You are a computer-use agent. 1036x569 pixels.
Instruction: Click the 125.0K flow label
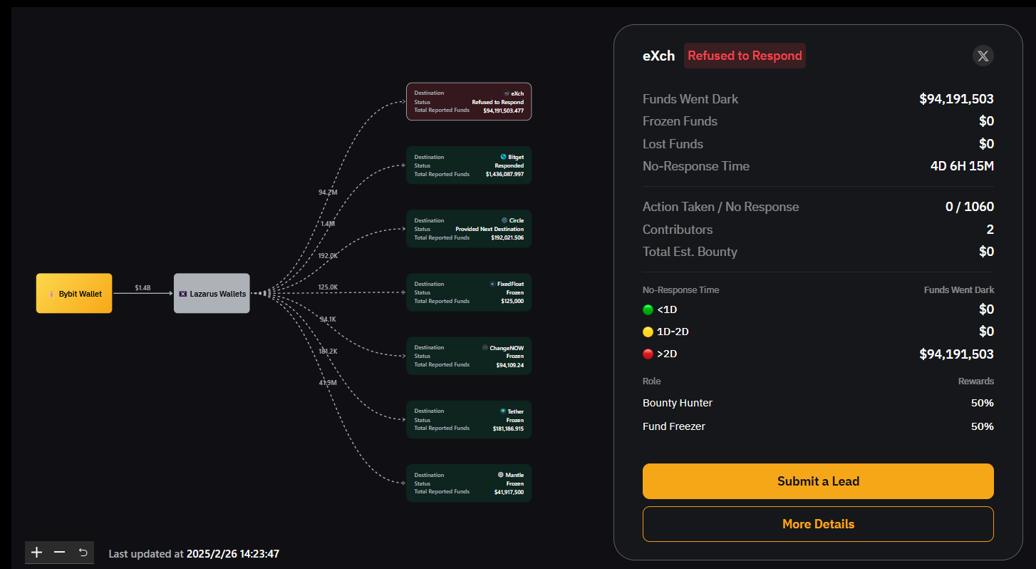pyautogui.click(x=328, y=287)
